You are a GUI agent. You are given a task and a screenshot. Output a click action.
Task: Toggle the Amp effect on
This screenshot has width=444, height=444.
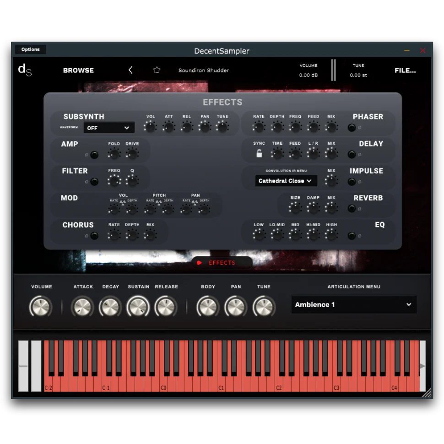tap(94, 155)
